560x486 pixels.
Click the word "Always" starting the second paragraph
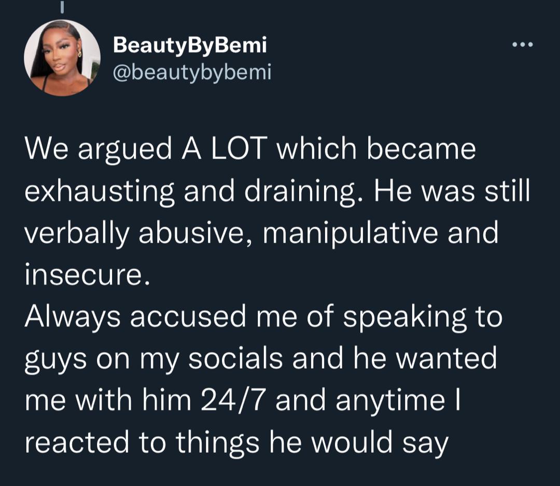[72, 317]
